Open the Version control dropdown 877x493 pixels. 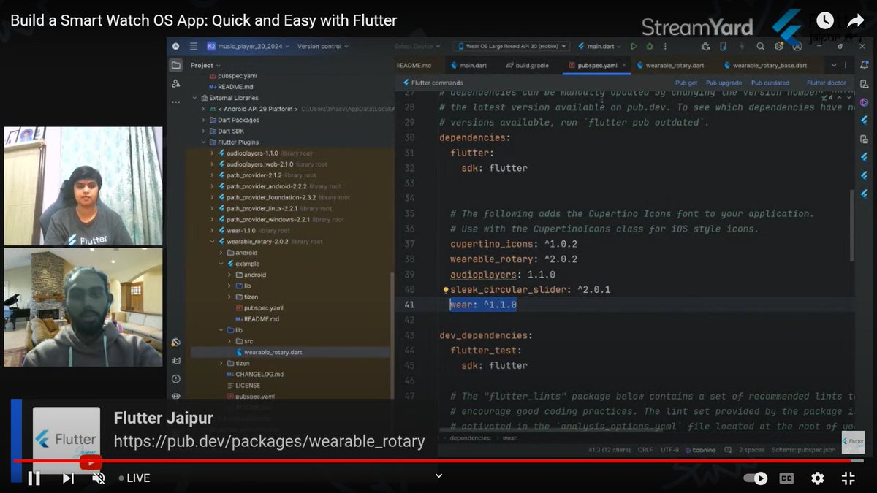pyautogui.click(x=322, y=46)
